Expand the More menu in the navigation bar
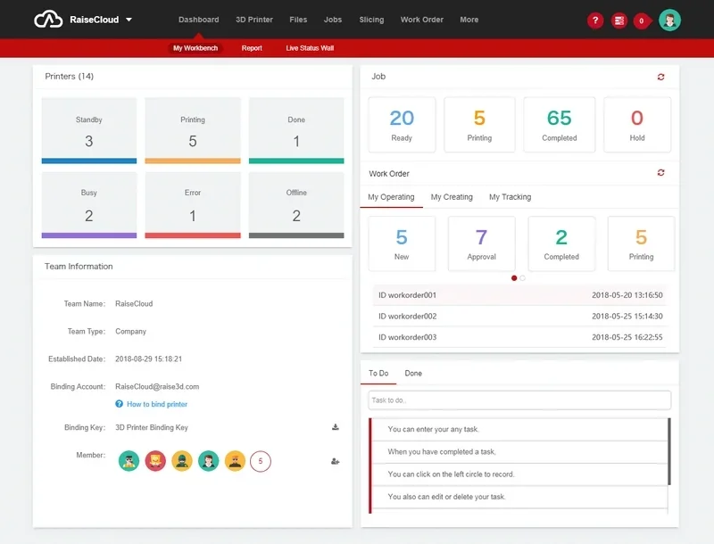The width and height of the screenshot is (714, 544). tap(469, 19)
